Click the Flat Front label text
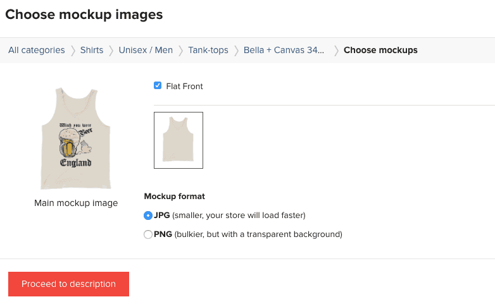This screenshot has width=495, height=304. tap(184, 87)
